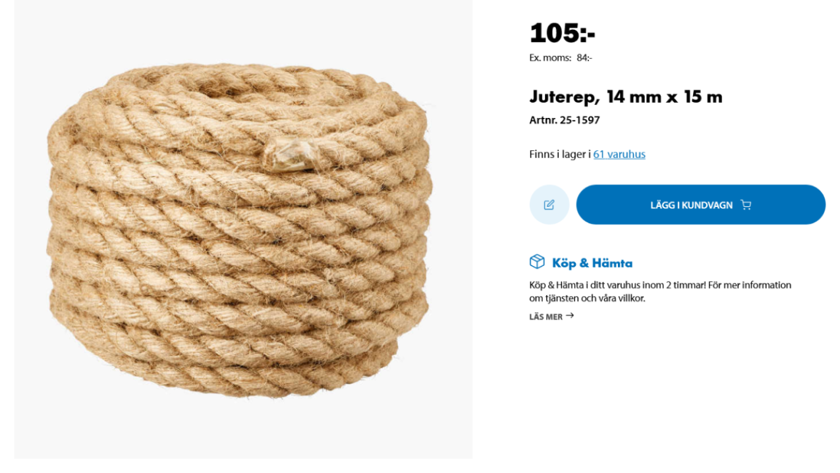The height and width of the screenshot is (473, 840).
Task: Click the box icon beside Köp & Hämta
Action: pos(537,262)
